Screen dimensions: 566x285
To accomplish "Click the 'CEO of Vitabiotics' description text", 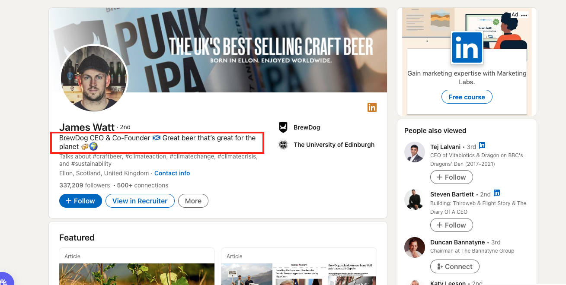I will tap(476, 159).
